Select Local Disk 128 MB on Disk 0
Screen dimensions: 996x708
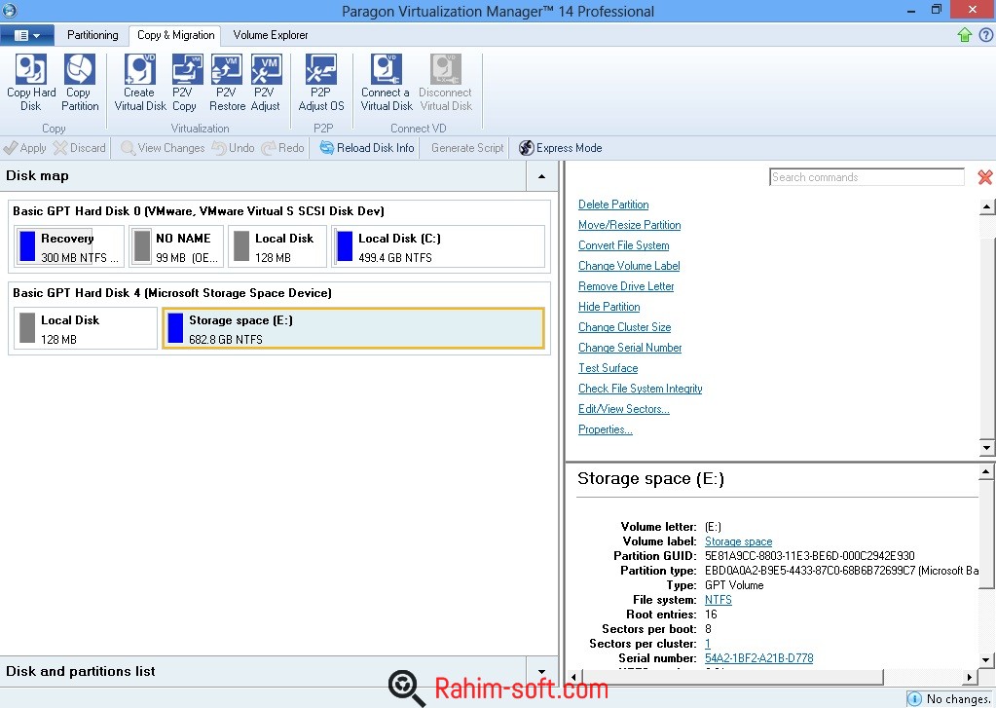click(277, 246)
